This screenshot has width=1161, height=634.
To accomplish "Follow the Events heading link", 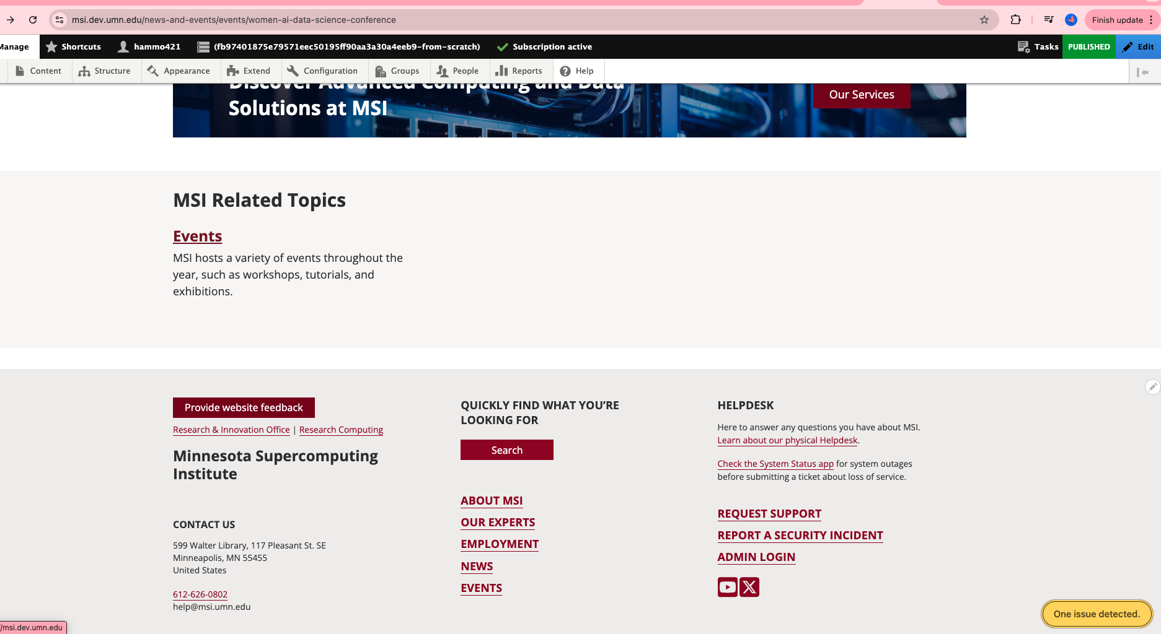I will pyautogui.click(x=197, y=237).
